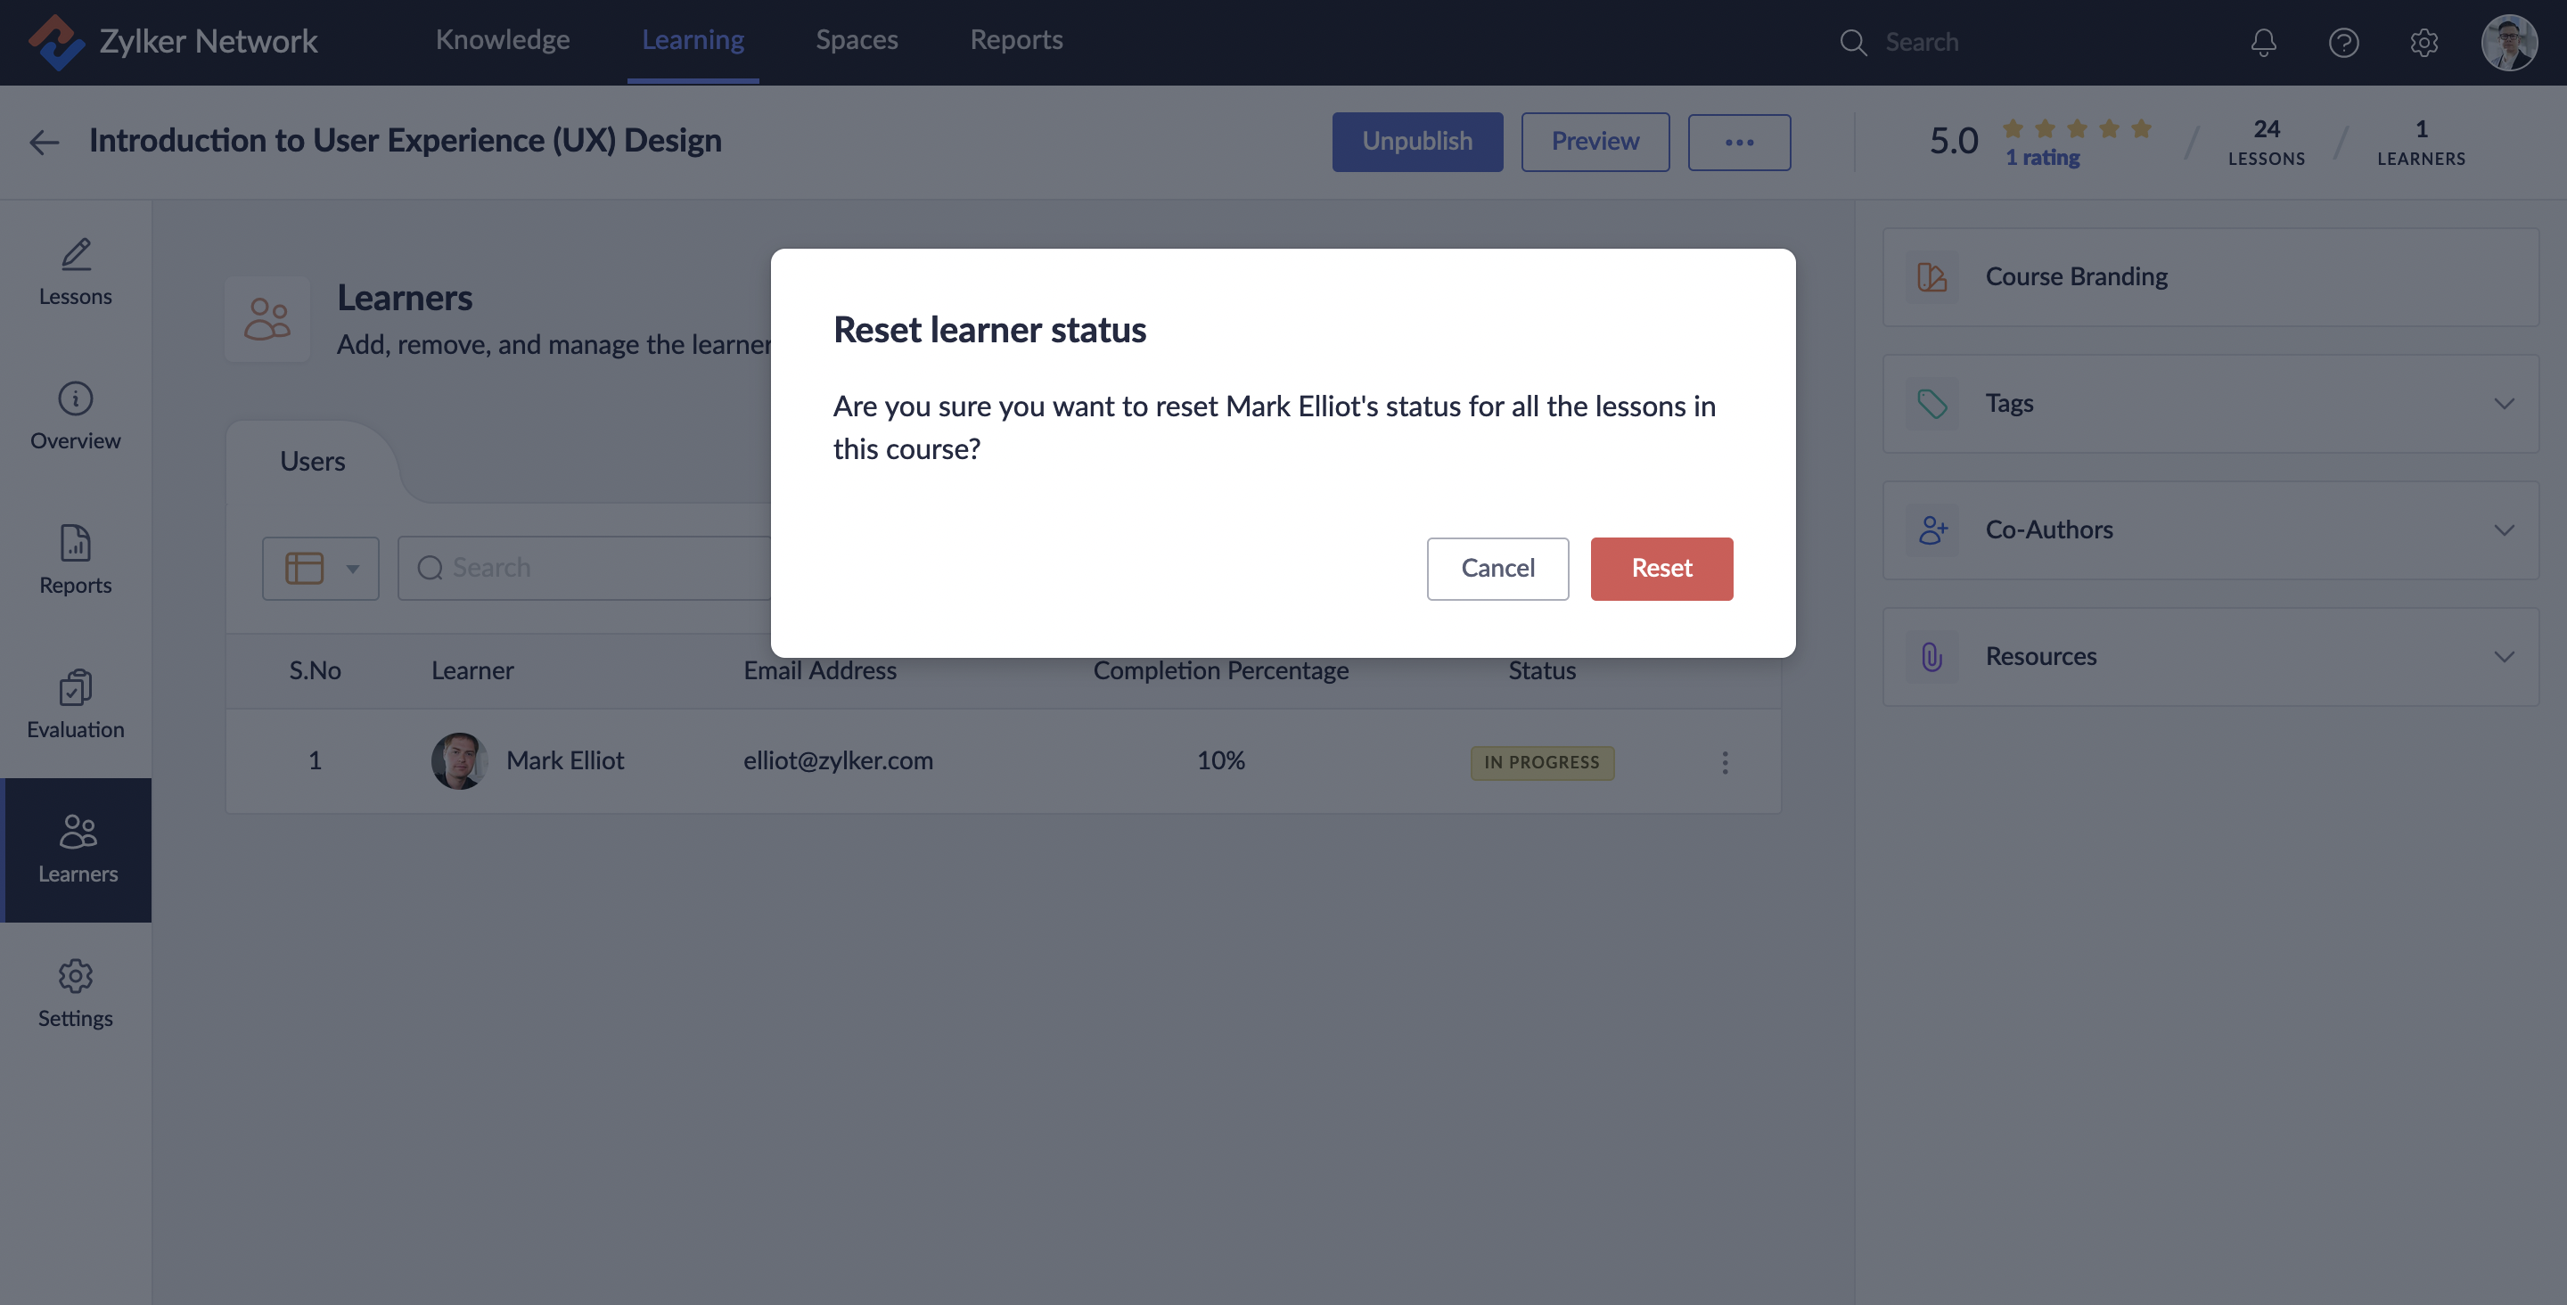Switch to the Knowledge tab

tap(502, 40)
